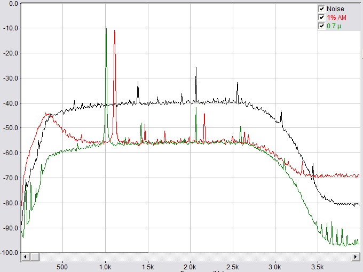The height and width of the screenshot is (272, 363).
Task: Click the tall red peak just after 1.0k
Action: click(114, 32)
